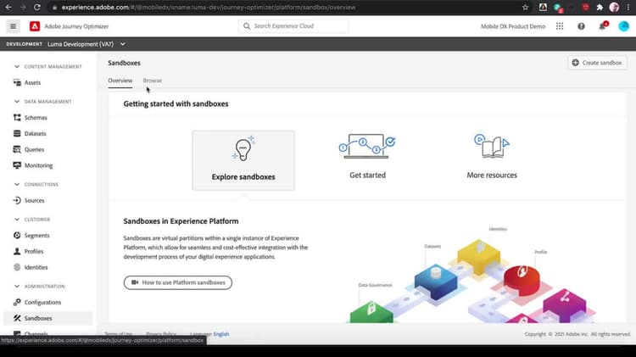Collapse the Content Management section
The width and height of the screenshot is (636, 357).
coord(17,66)
